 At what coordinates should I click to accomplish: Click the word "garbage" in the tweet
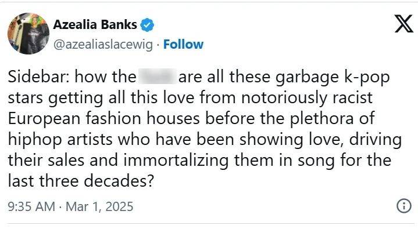(306, 78)
